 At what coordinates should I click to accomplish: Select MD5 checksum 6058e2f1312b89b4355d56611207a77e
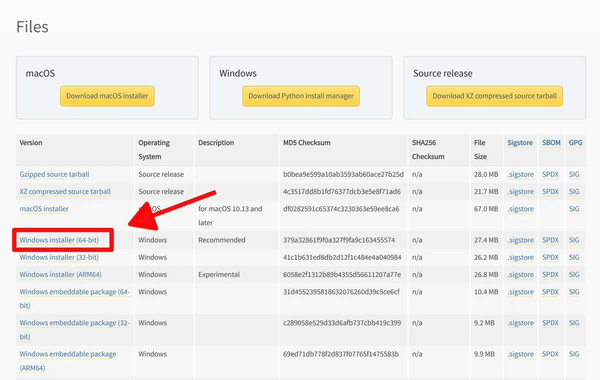342,274
